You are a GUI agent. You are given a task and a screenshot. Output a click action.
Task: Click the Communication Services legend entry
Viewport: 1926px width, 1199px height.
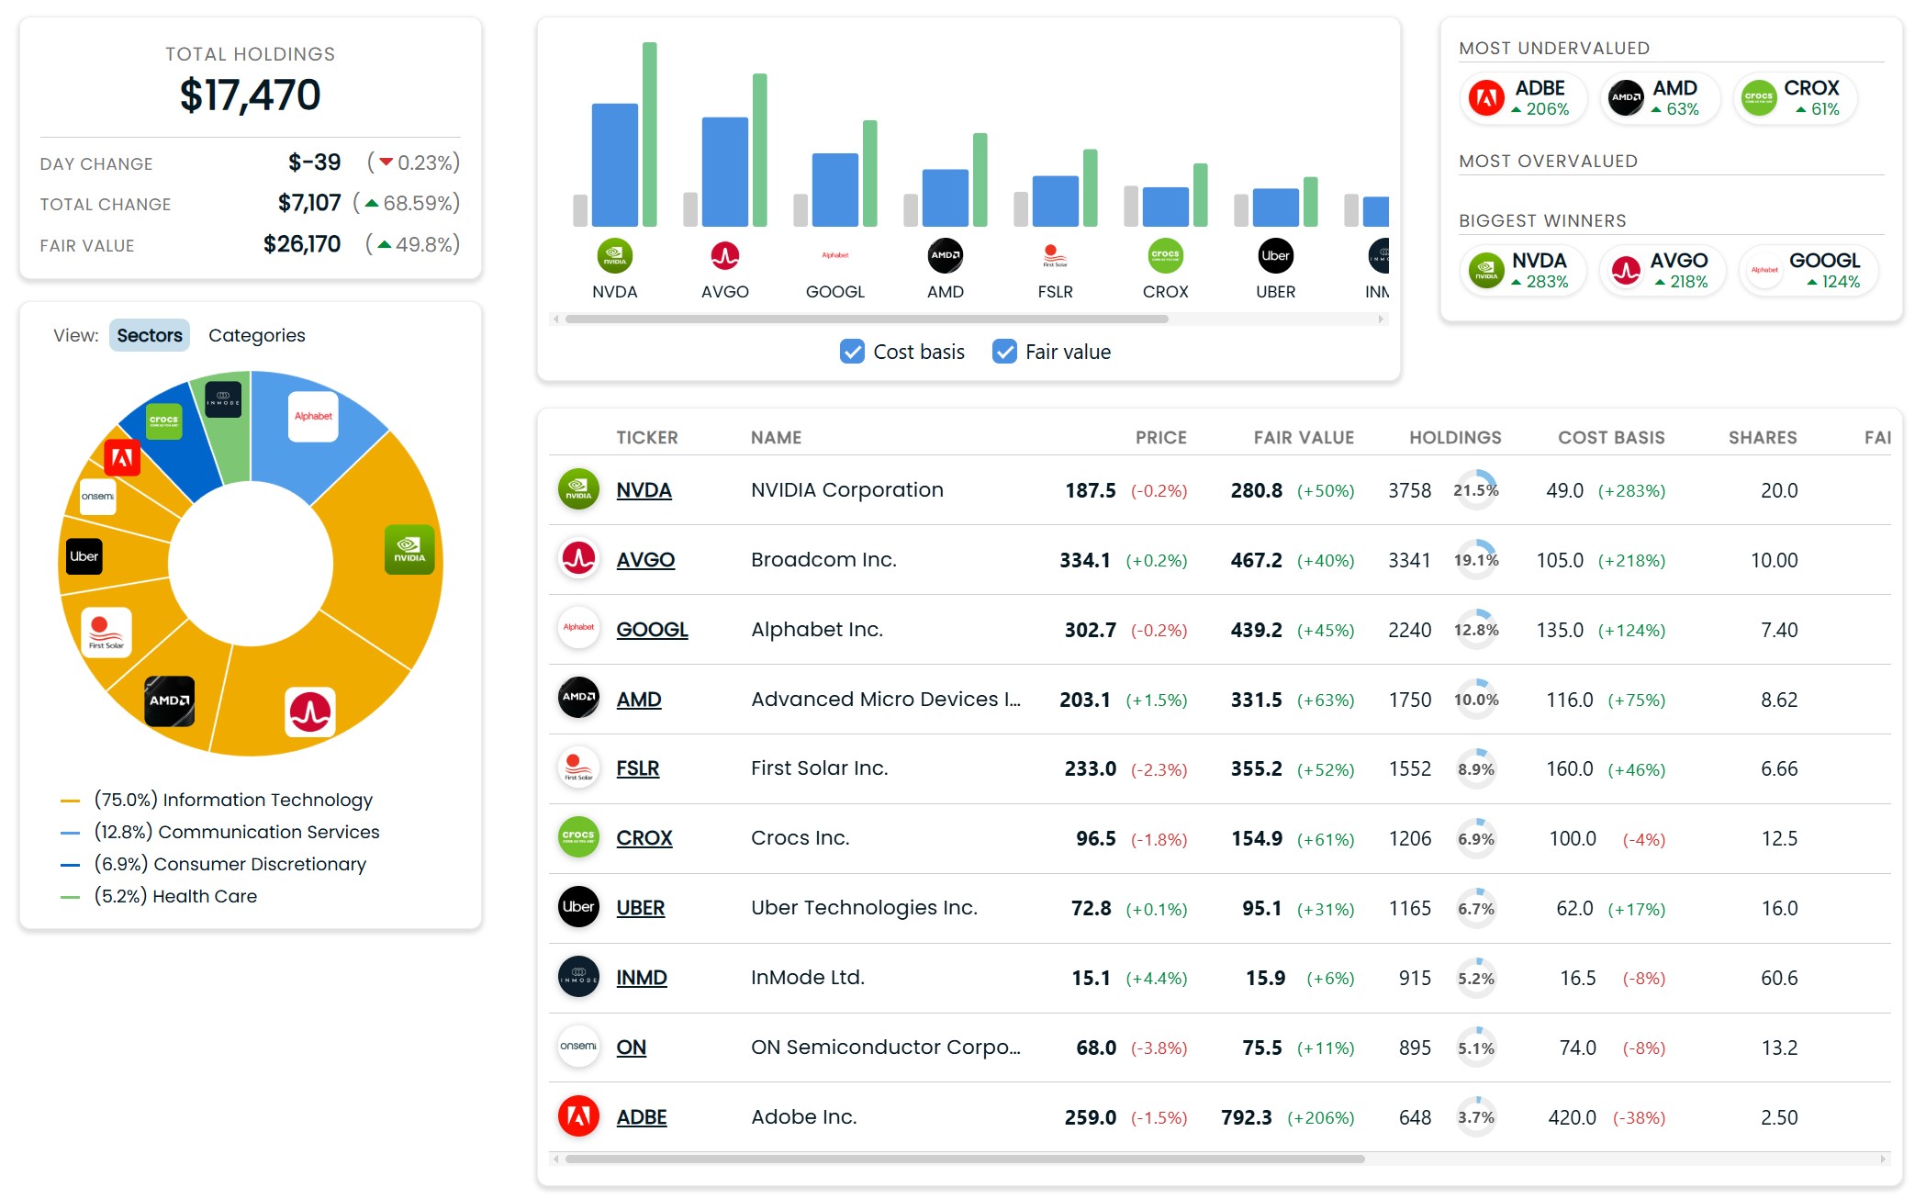[220, 832]
